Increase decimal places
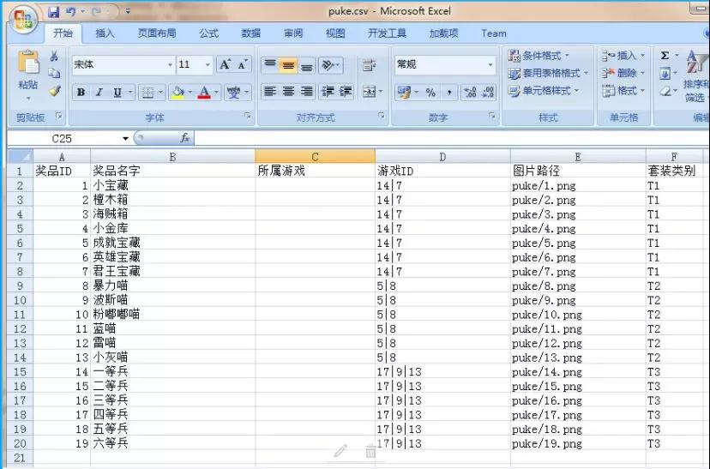710x469 pixels. click(x=471, y=93)
